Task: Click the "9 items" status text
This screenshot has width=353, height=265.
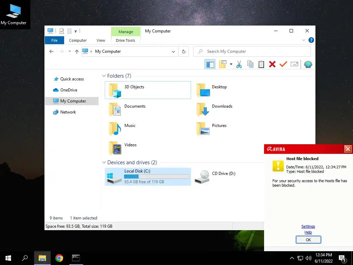Action: click(56, 218)
